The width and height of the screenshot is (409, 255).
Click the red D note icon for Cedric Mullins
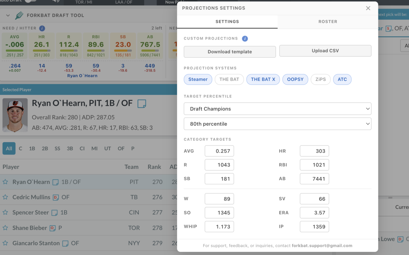[x=56, y=197]
